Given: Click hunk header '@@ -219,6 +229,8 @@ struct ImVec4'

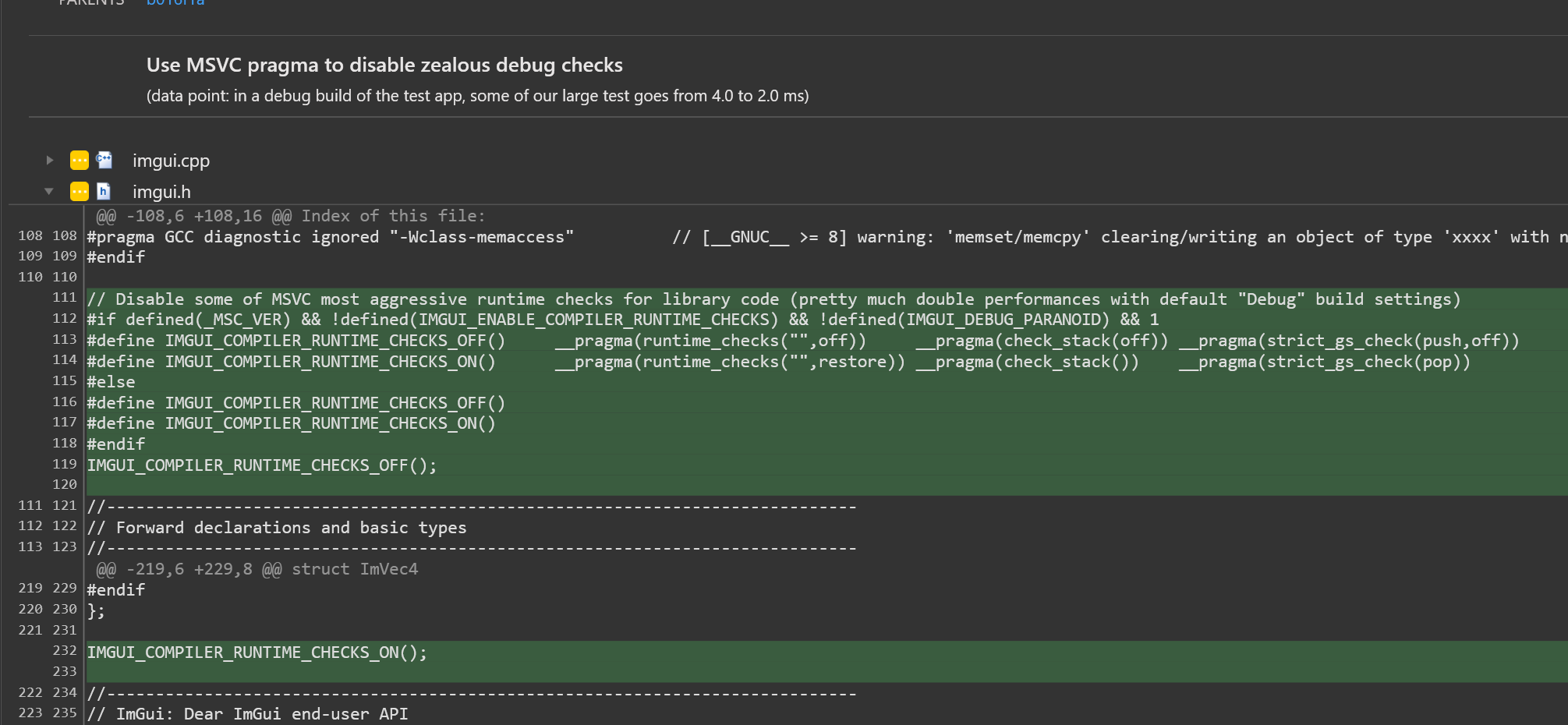Looking at the screenshot, I should [x=257, y=569].
